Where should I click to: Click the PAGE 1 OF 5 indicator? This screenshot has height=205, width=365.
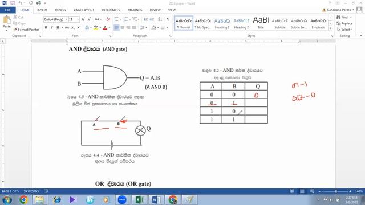(10, 191)
